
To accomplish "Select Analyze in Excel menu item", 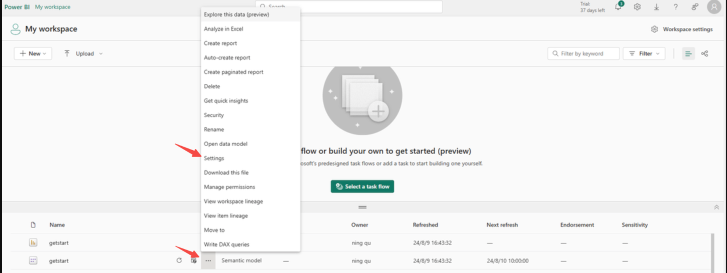I will [x=223, y=29].
